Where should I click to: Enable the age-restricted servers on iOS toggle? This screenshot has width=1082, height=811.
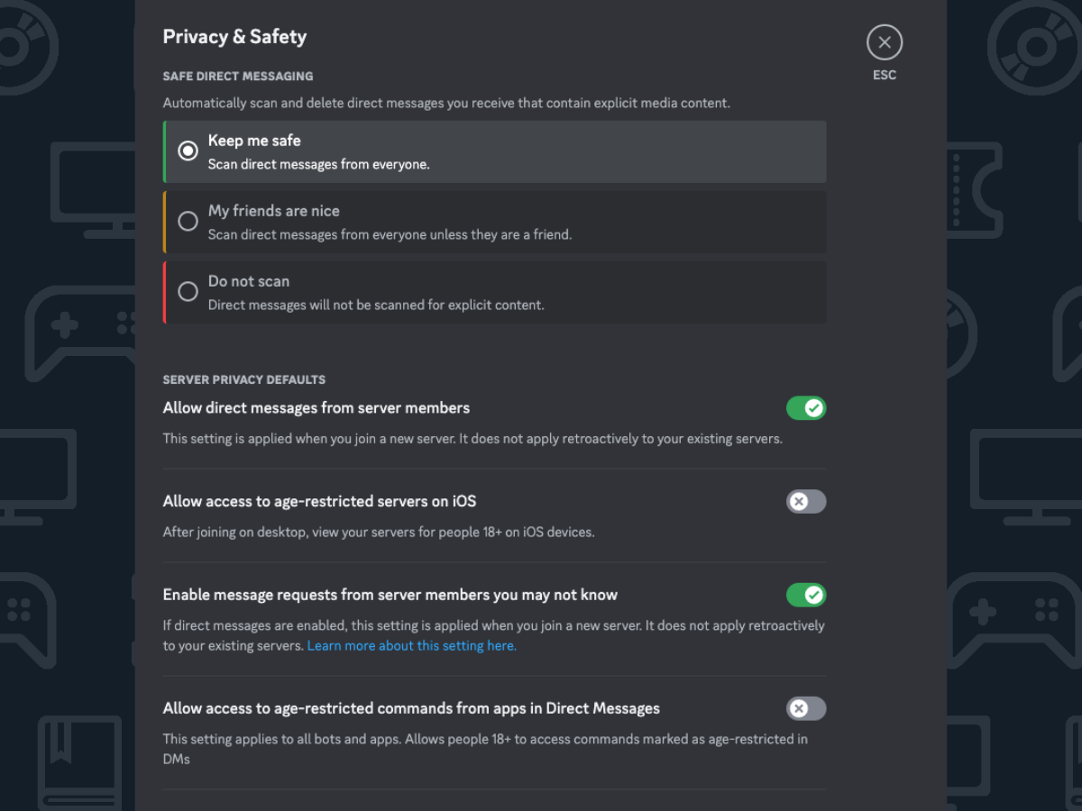(x=806, y=502)
